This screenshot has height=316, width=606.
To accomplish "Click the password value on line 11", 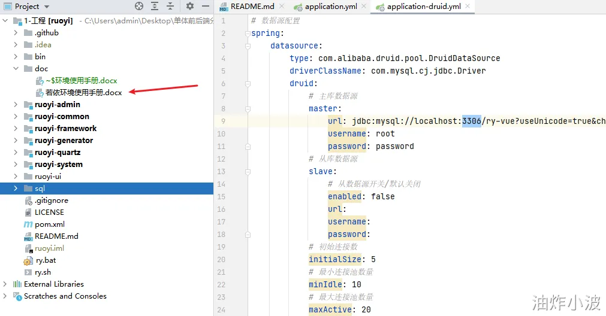I will (394, 146).
